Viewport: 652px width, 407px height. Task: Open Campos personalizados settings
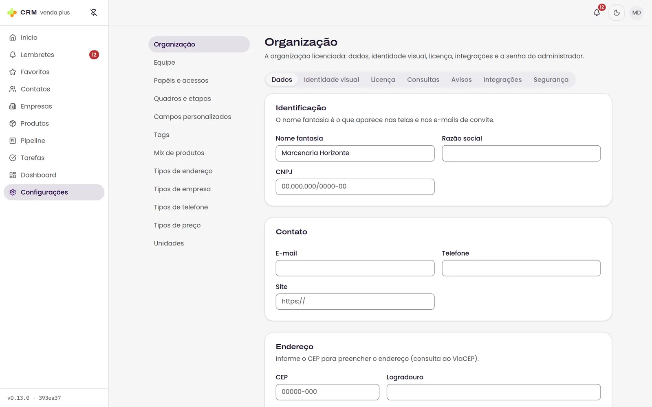tap(199, 117)
